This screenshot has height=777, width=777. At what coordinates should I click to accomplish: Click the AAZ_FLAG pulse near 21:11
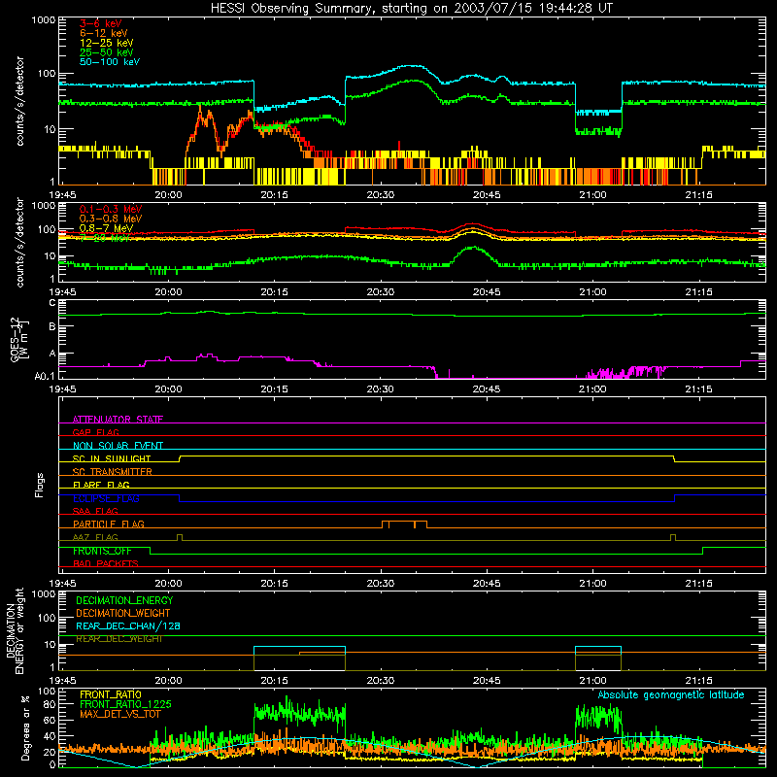tap(672, 537)
